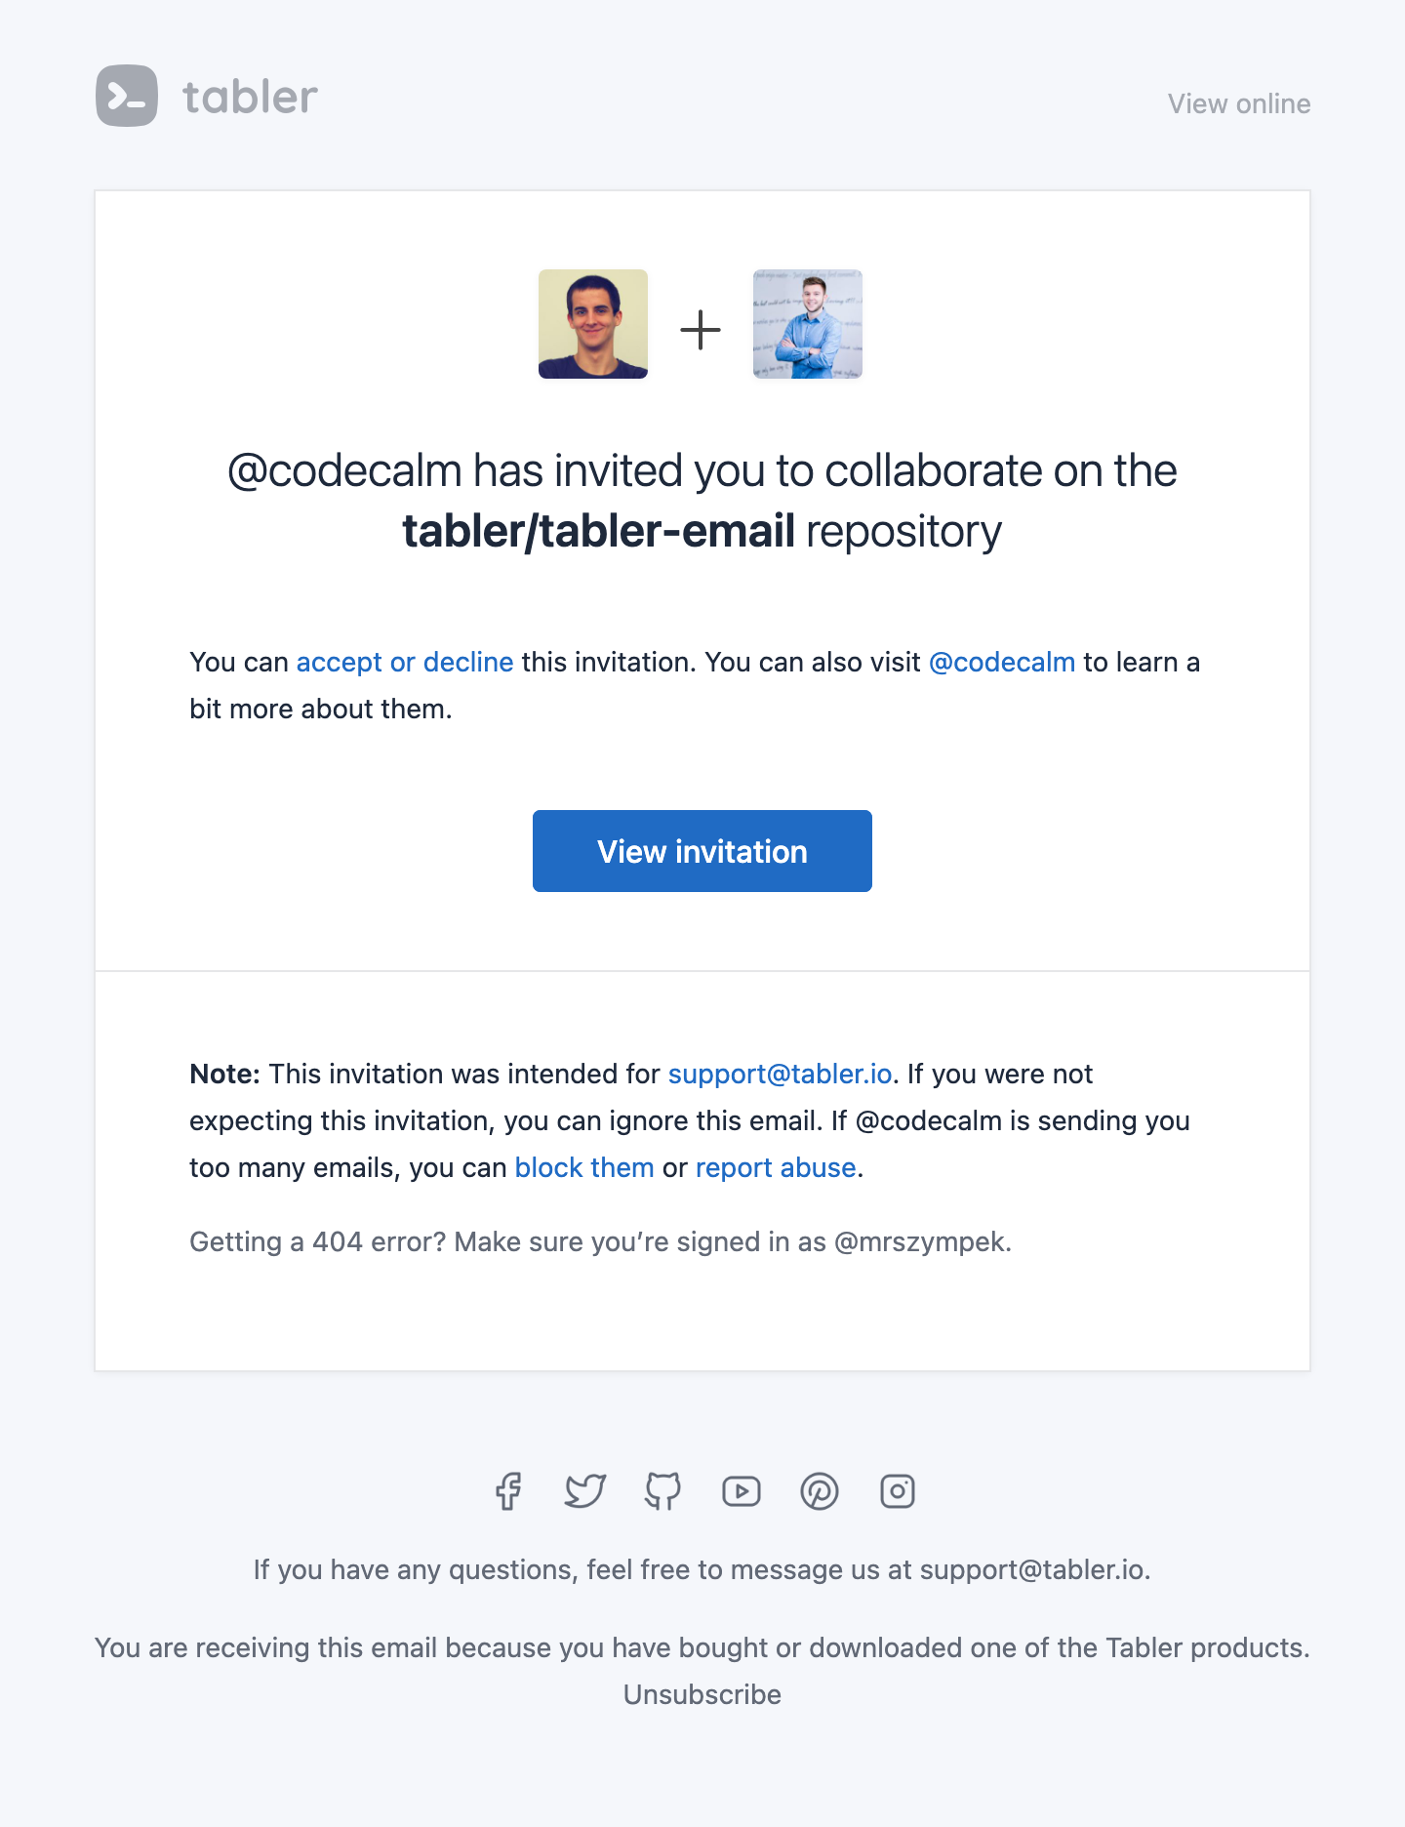Image resolution: width=1405 pixels, height=1827 pixels.
Task: Open the Pinterest icon in footer
Action: pyautogui.click(x=820, y=1491)
